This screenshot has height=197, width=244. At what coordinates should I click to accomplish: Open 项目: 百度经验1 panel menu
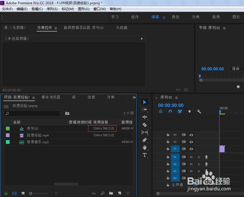pyautogui.click(x=33, y=98)
